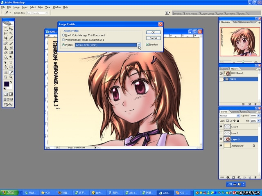Toggle lock all for layer
The image size is (262, 196).
(x=238, y=121)
